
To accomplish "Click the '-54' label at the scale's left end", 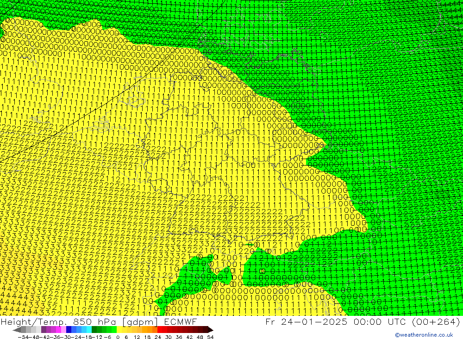I will click(24, 337).
